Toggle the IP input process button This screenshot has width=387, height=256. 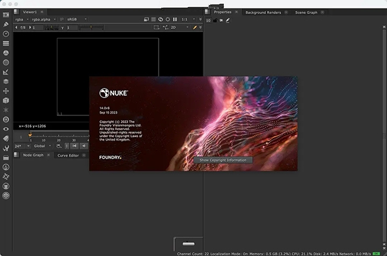click(x=62, y=19)
